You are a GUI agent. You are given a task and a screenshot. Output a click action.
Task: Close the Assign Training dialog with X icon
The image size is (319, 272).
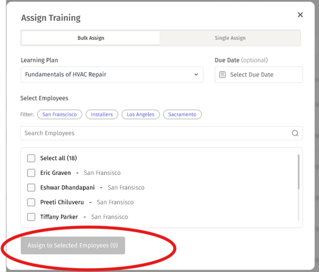(300, 15)
